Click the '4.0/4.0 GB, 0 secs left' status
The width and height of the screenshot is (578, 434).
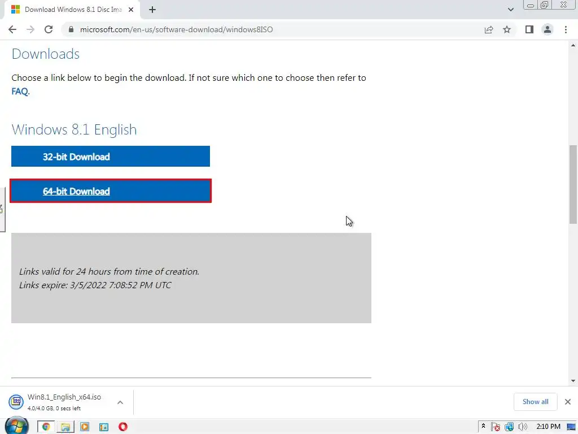tap(54, 408)
